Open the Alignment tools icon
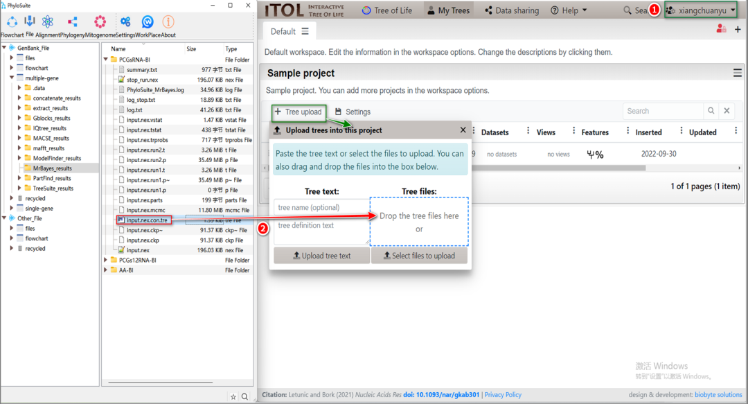748x404 pixels. tap(48, 21)
